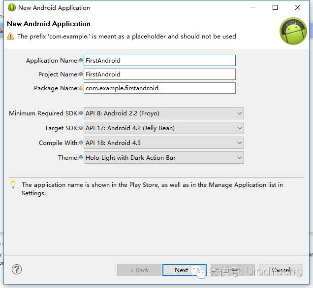Click the help question mark icon
This screenshot has height=288, width=313.
(17, 269)
